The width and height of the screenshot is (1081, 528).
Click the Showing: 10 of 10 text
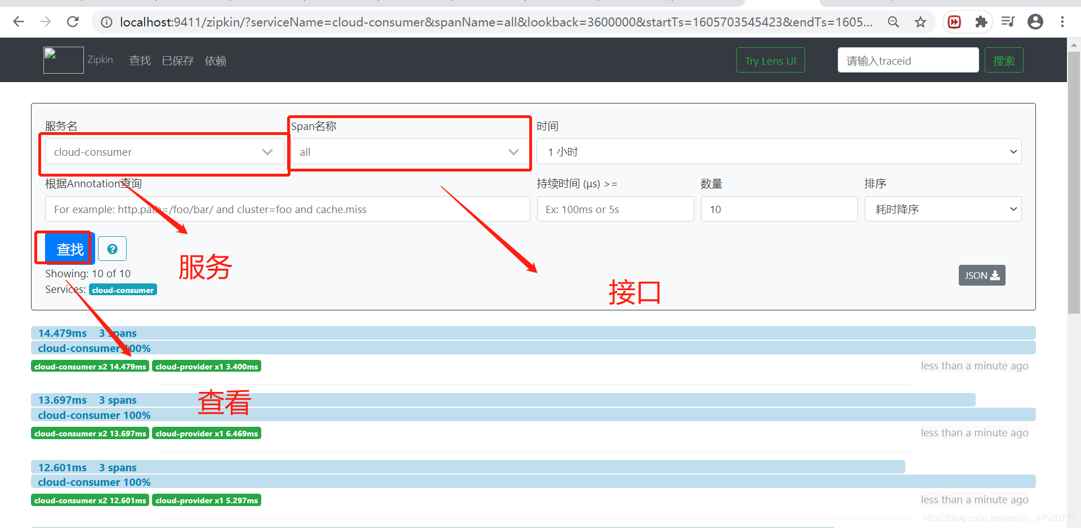click(x=88, y=274)
